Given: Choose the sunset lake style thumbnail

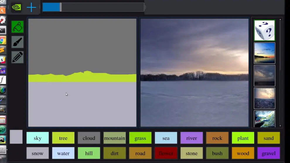Looking at the screenshot, I should click(265, 53).
